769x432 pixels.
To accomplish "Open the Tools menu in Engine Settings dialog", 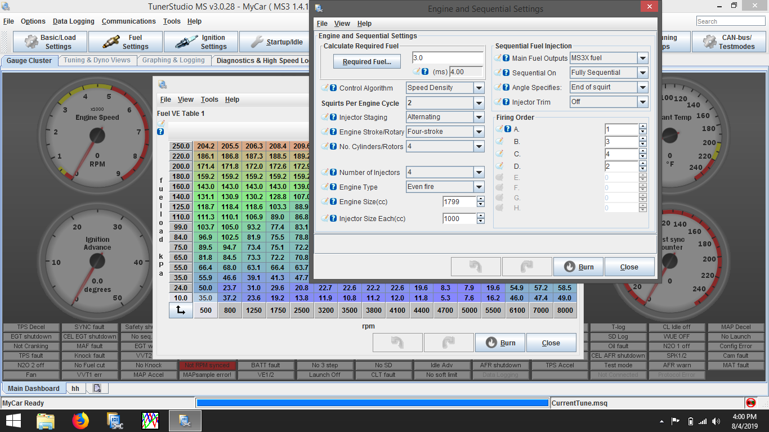I will click(x=209, y=99).
